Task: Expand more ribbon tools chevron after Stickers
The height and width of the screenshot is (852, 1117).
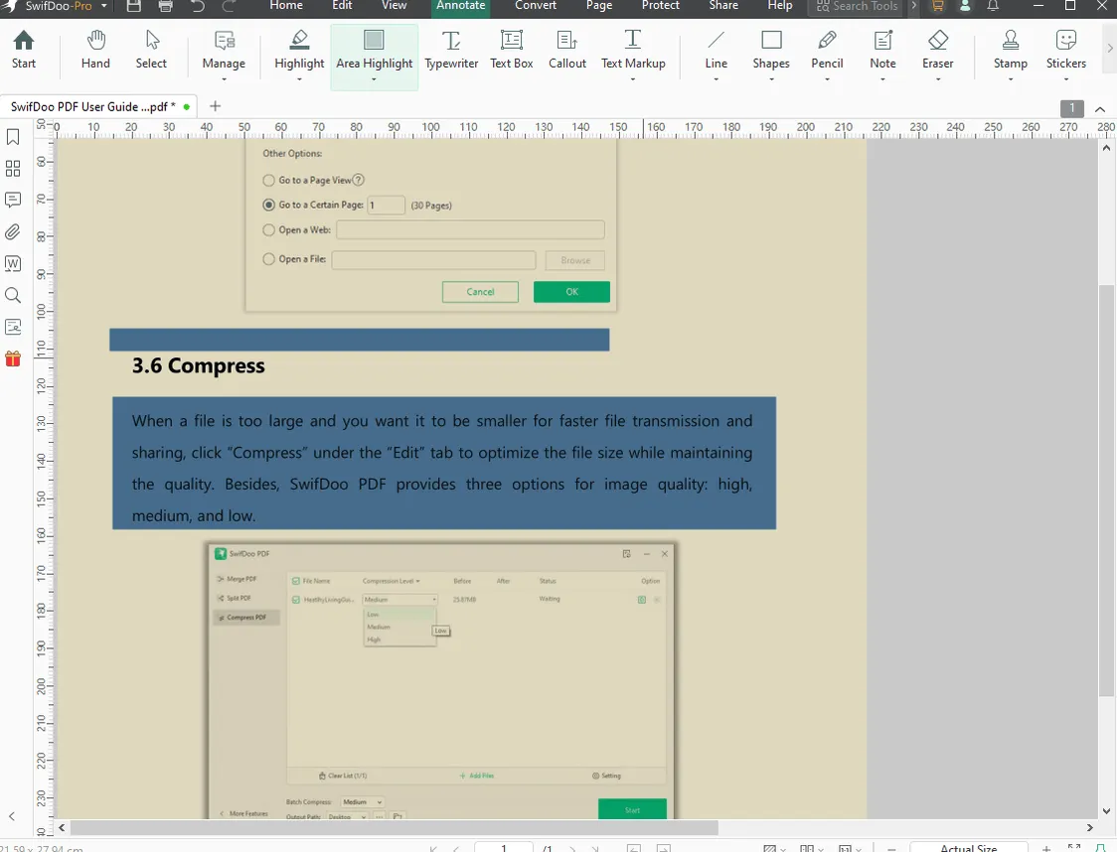Action: pyautogui.click(x=1109, y=48)
